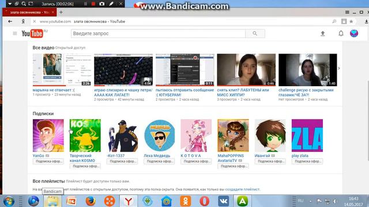Click the search field 'Введите запрос'

click(x=158, y=33)
